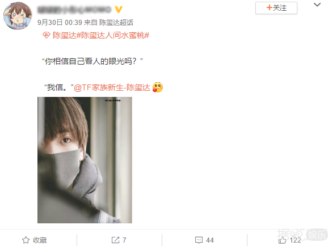
Task: View the 44 comments
Action: 210,240
